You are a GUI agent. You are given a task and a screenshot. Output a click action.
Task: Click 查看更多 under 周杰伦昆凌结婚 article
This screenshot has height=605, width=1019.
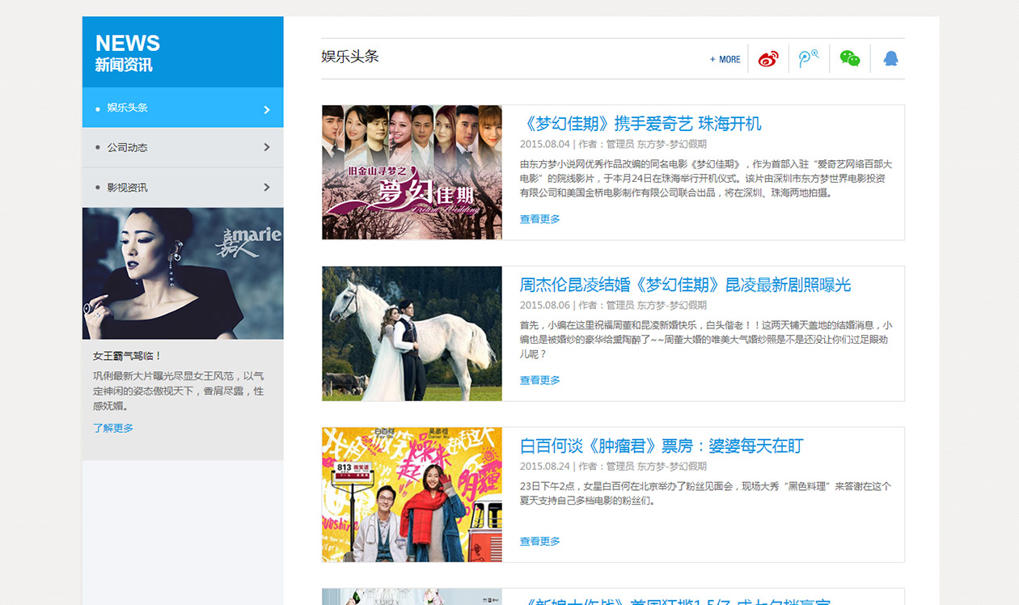pyautogui.click(x=539, y=380)
